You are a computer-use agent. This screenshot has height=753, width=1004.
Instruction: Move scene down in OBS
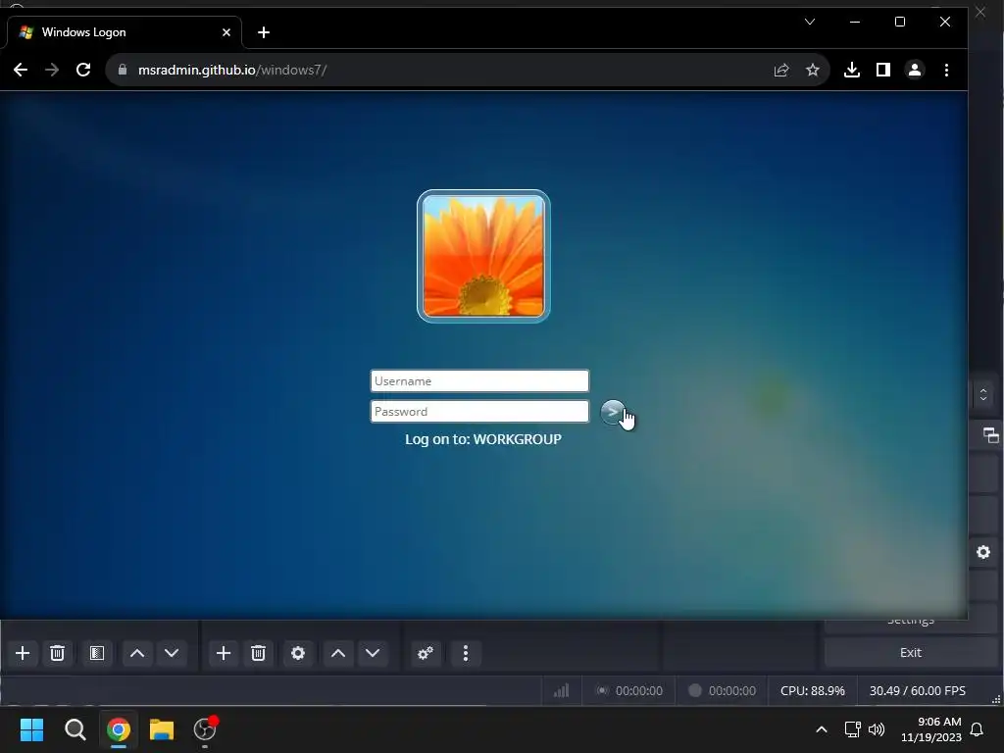click(x=172, y=653)
